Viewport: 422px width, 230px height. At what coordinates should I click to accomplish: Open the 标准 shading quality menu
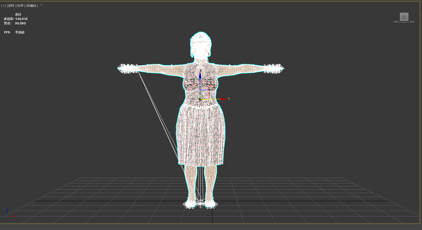[x=21, y=6]
